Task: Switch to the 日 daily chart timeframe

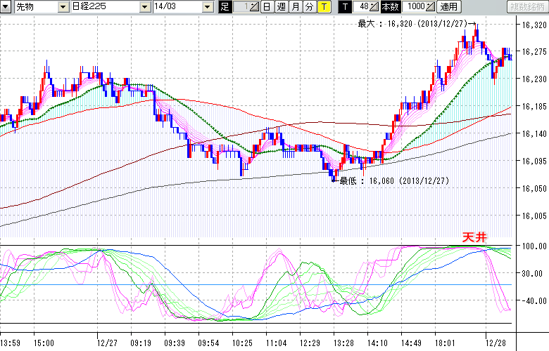Action: 266,7
